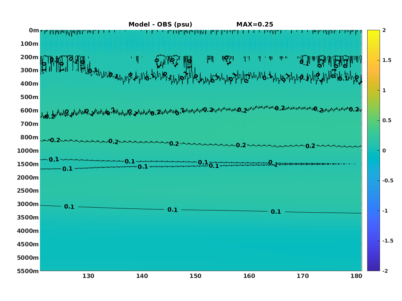Click the colorbar bottom label '-2'
This screenshot has width=402, height=301.
(x=385, y=271)
